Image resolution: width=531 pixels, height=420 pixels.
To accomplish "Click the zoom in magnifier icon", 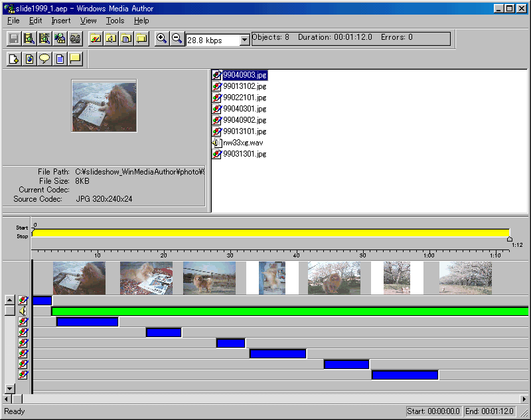I will (161, 38).
